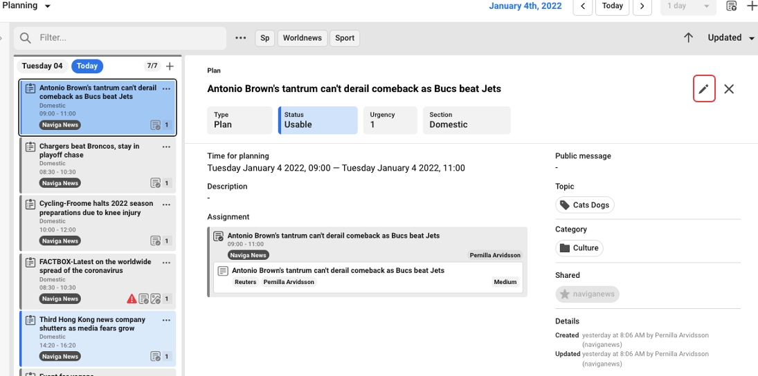This screenshot has width=758, height=376.
Task: Expand the Updated sort dropdown
Action: tap(730, 38)
